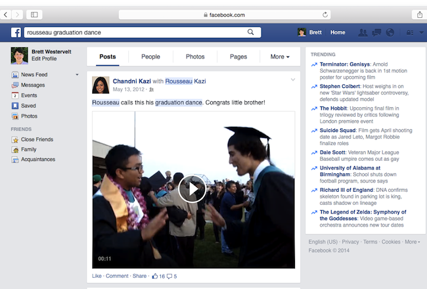
Task: Go back with Safari's back arrow
Action: [6, 14]
